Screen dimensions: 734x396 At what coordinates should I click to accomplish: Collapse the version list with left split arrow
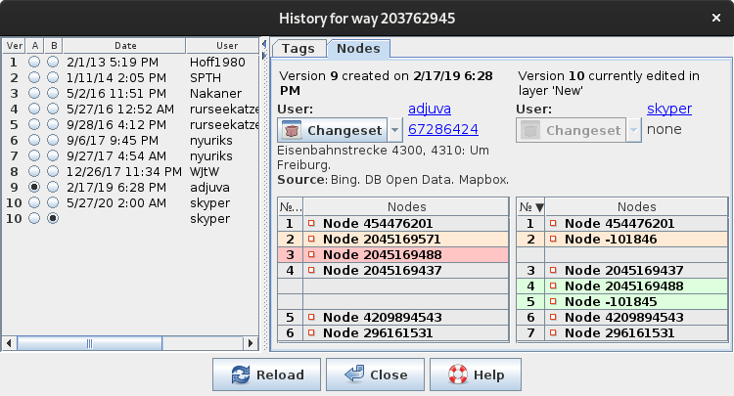264,44
